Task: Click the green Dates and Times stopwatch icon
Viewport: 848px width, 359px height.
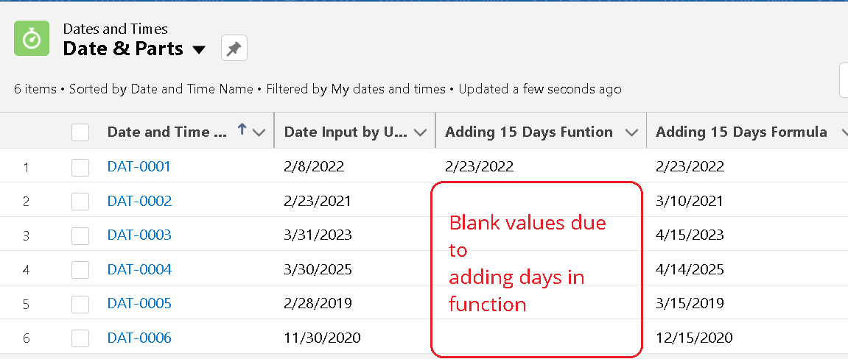Action: click(32, 38)
